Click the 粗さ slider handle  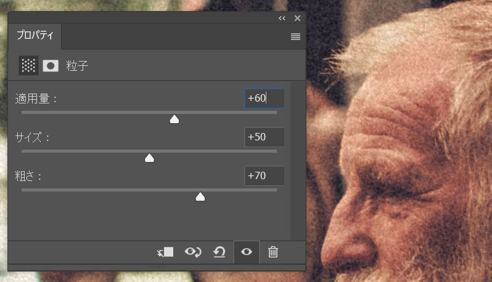click(x=200, y=197)
